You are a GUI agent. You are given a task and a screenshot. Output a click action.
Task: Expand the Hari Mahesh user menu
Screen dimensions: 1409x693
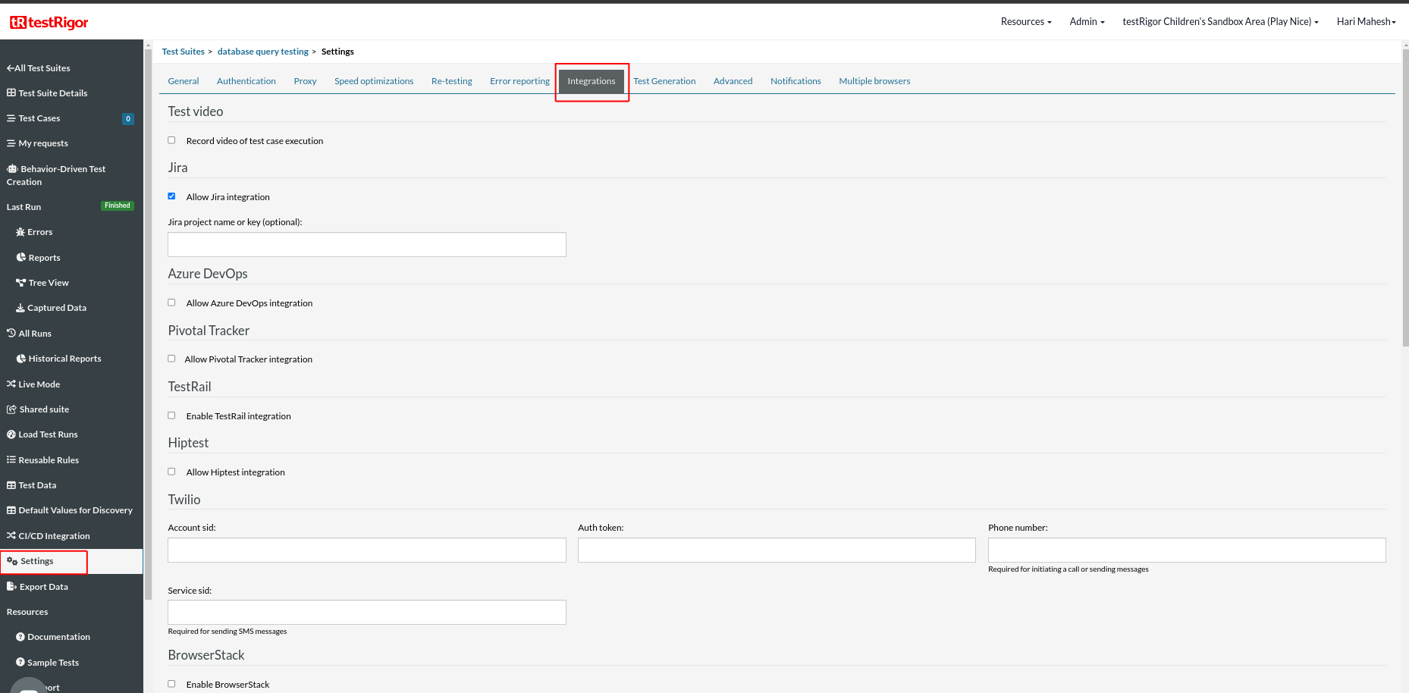tap(1365, 22)
